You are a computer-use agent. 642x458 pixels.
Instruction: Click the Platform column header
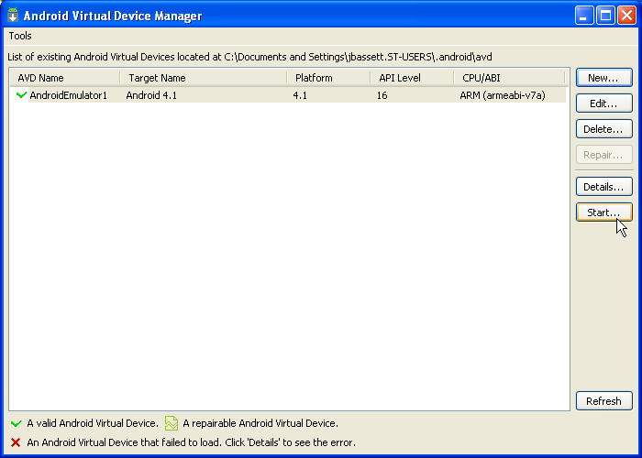coord(328,78)
